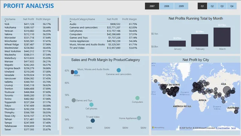
Task: Select the Warsaw city row
Action: pos(27,61)
